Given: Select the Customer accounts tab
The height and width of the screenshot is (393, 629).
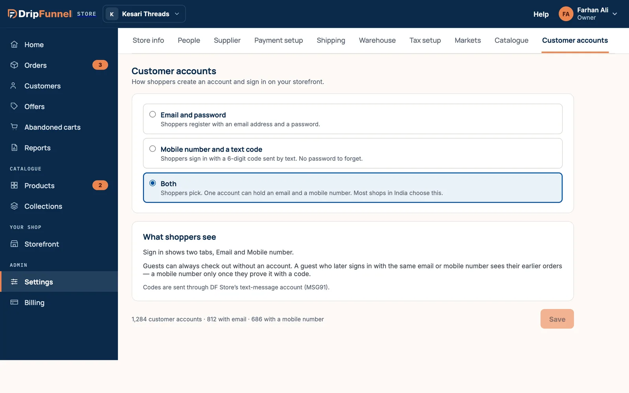Looking at the screenshot, I should tap(575, 40).
